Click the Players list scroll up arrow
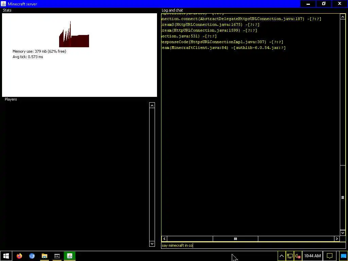The image size is (348, 261). click(x=152, y=105)
